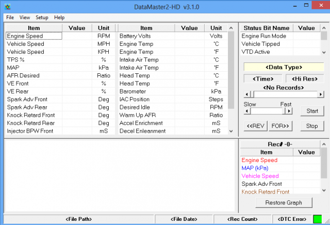Select the Vehicle Speed MPH row
This screenshot has width=330, height=225.
(x=61, y=44)
